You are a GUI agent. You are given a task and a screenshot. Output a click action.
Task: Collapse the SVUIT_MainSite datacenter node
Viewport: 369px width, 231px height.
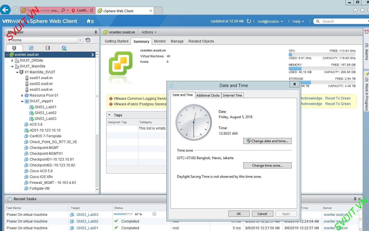point(12,66)
